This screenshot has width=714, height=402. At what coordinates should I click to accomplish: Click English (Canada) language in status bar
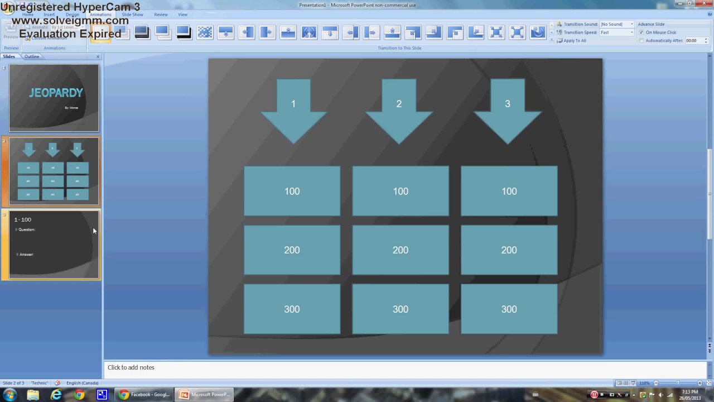(83, 383)
